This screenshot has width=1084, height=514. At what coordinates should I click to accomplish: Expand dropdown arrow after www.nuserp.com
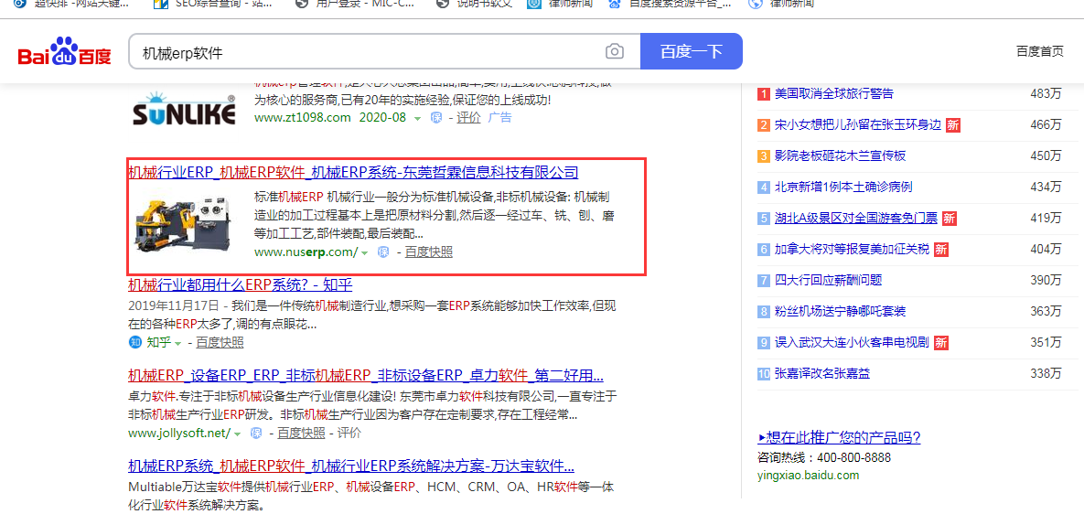(x=364, y=252)
